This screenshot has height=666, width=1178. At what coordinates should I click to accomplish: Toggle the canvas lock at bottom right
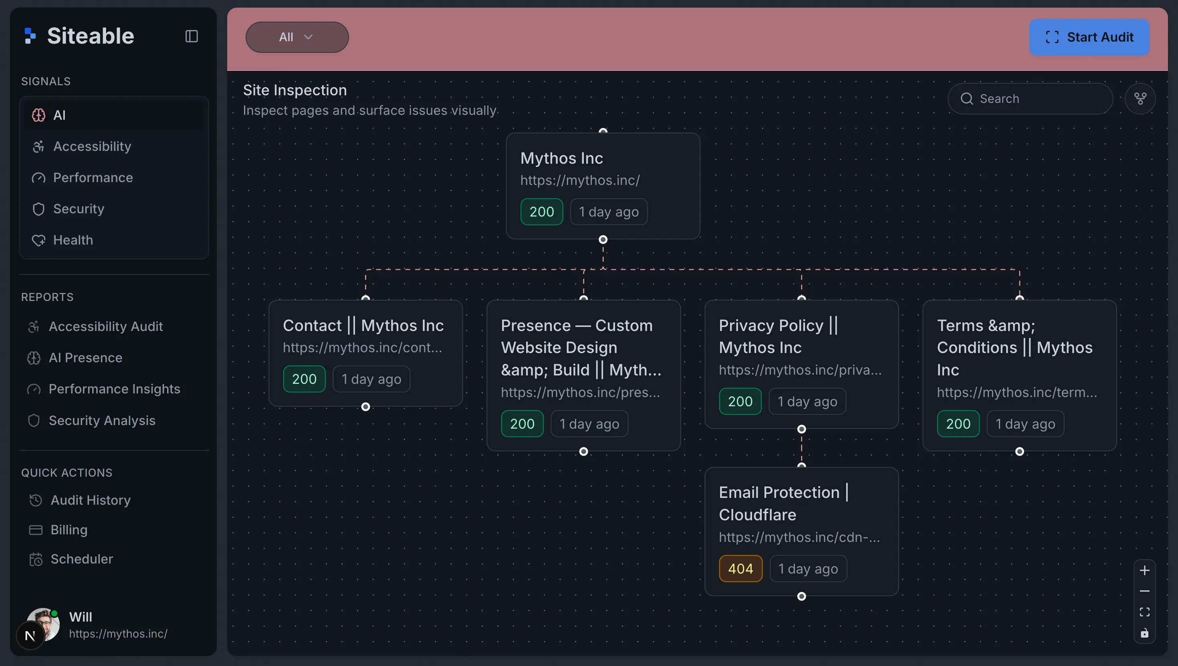[x=1145, y=634]
